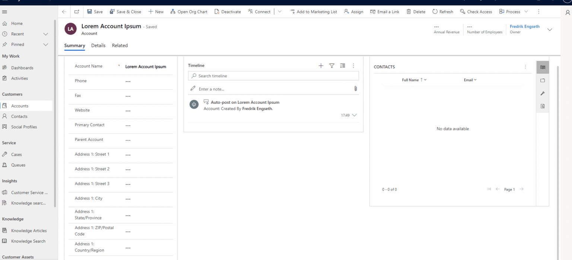Deactivate the account record

(228, 12)
